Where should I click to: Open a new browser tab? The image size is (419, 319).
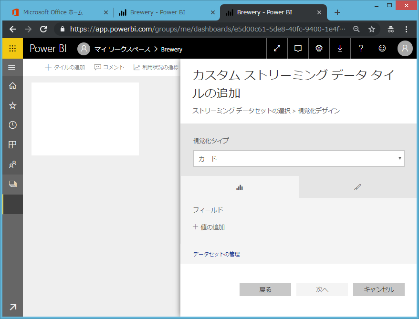(337, 12)
